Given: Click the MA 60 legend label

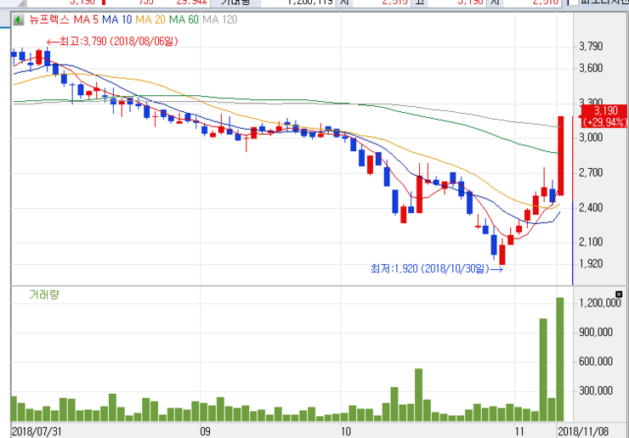Looking at the screenshot, I should pyautogui.click(x=184, y=20).
